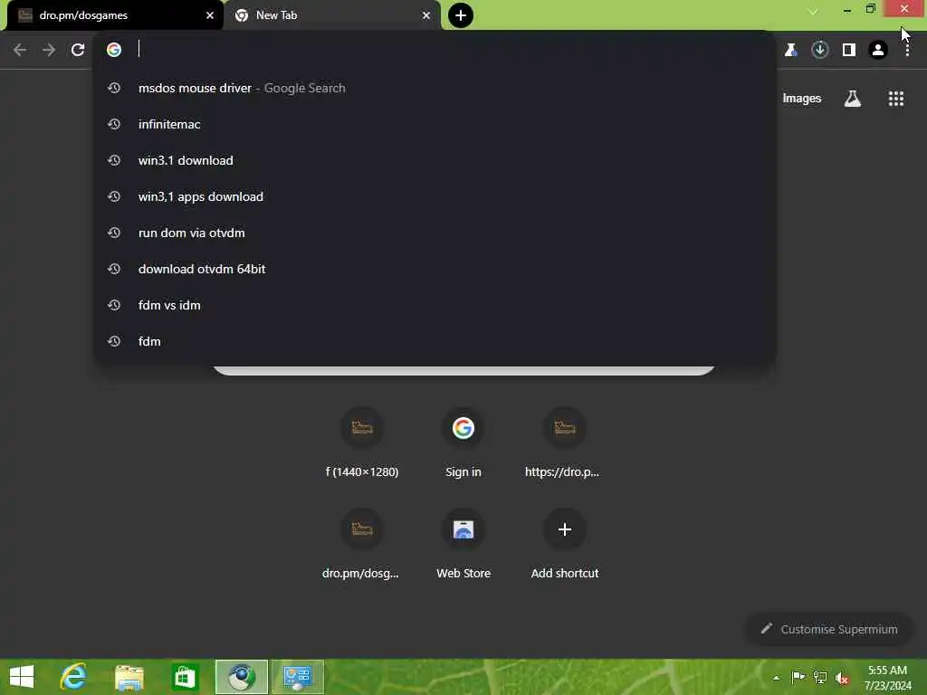
Task: Click Customise Supermium button
Action: click(x=829, y=629)
